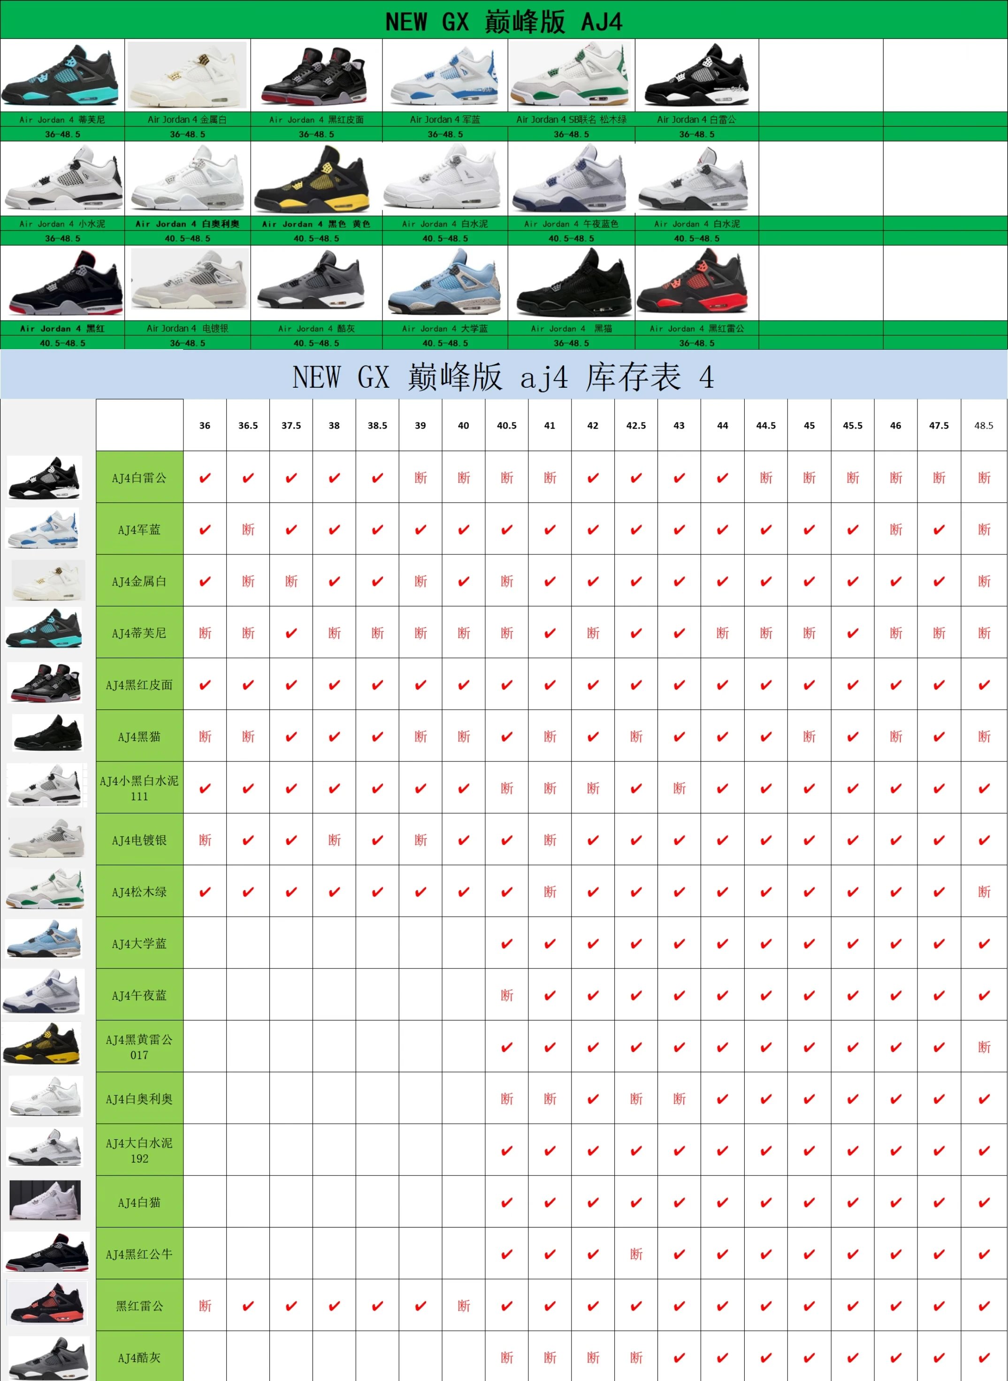
Task: Click the 48.5 size column header
Action: [x=984, y=425]
